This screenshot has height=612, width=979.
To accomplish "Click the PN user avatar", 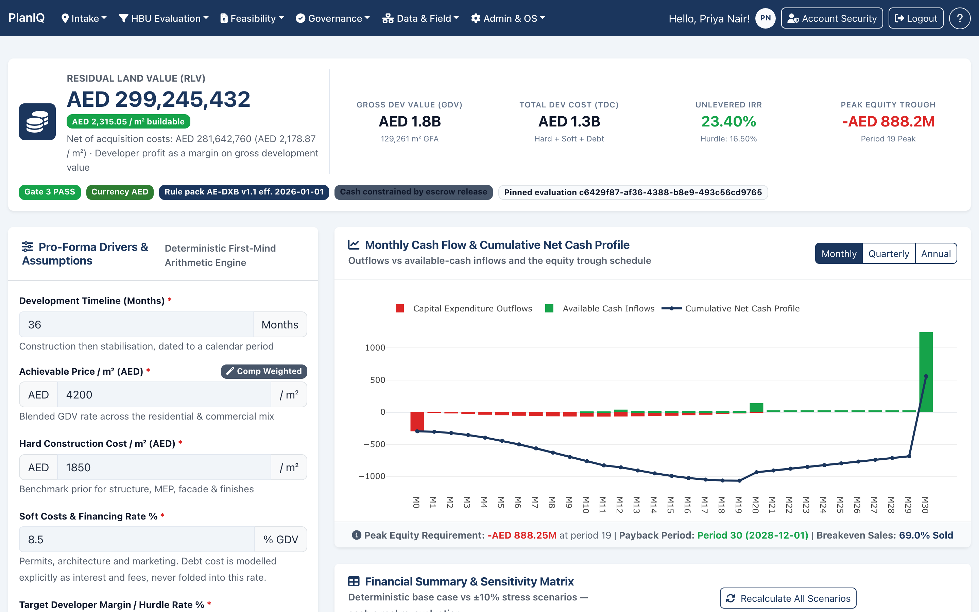I will click(x=765, y=18).
